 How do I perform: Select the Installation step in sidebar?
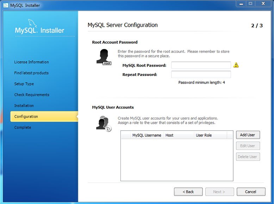point(24,106)
